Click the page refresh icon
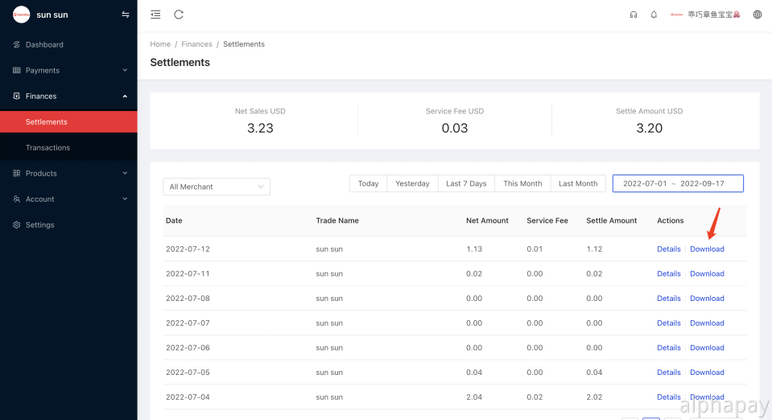Image resolution: width=772 pixels, height=420 pixels. pyautogui.click(x=179, y=14)
